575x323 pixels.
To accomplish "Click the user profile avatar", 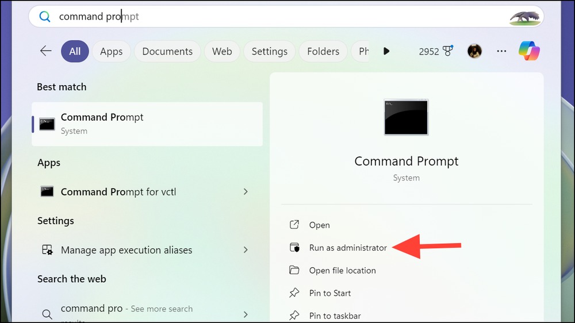I will point(474,51).
